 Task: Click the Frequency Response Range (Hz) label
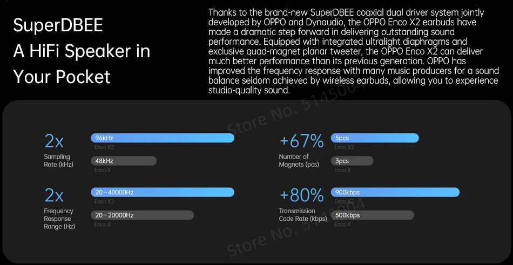coord(58,219)
